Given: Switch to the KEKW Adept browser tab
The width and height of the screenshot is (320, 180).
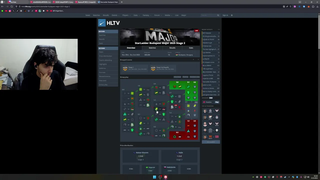Looking at the screenshot, I should click(63, 2).
